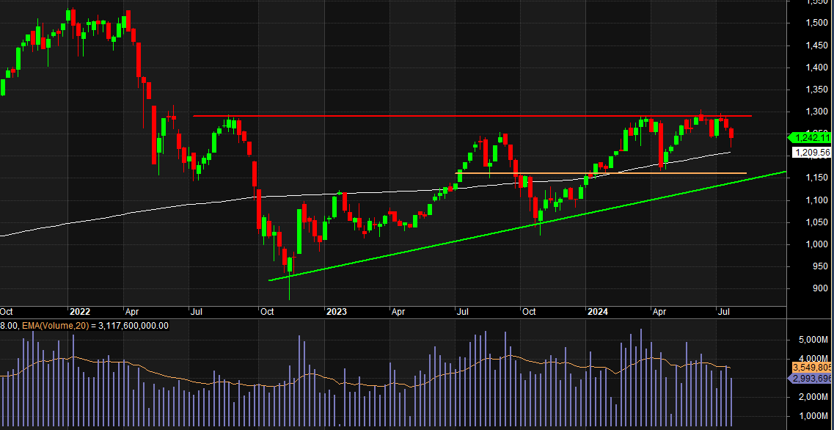Viewport: 834px width, 430px height.
Task: Click the 2024 year label on time axis
Action: (597, 312)
